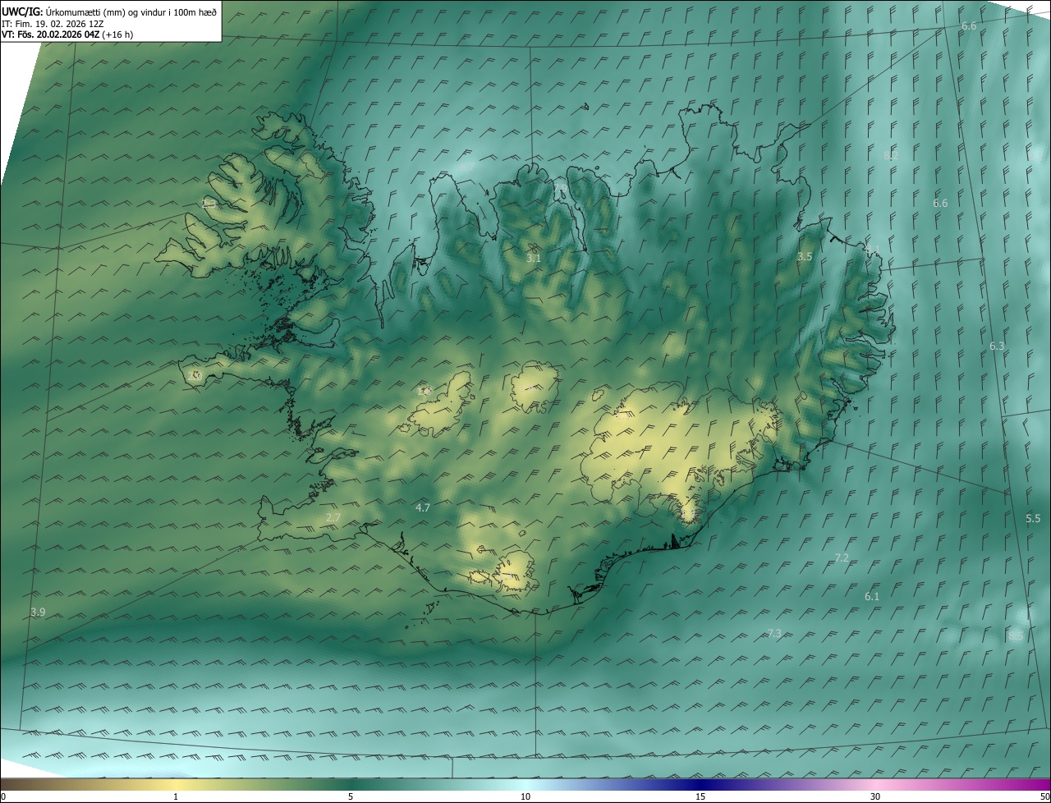
Task: Click the 2.7 value label on Reykjanes peninsula
Action: [x=333, y=517]
